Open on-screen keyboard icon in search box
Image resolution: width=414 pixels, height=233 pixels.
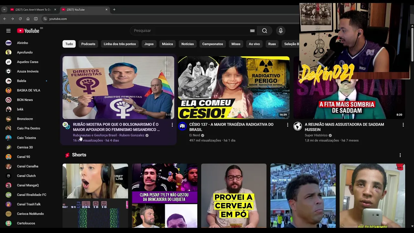coord(252,31)
